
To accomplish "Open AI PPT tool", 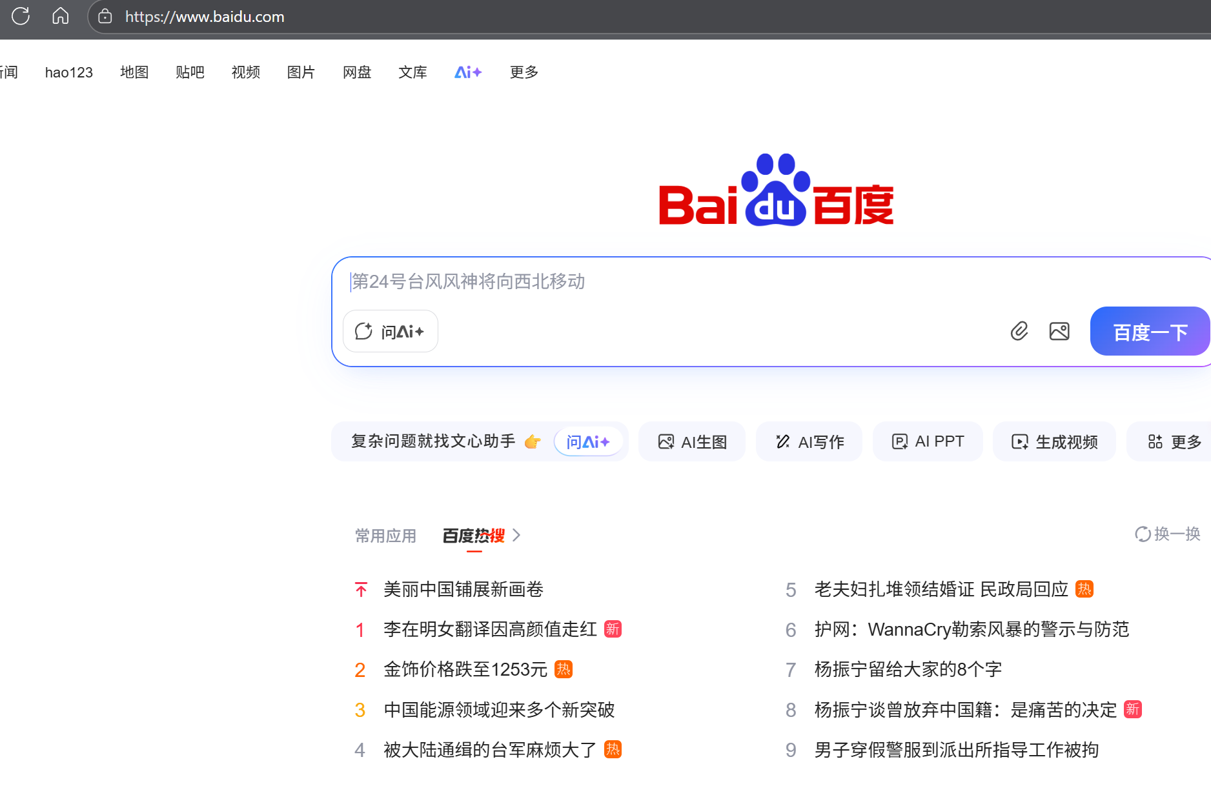I will (x=928, y=441).
